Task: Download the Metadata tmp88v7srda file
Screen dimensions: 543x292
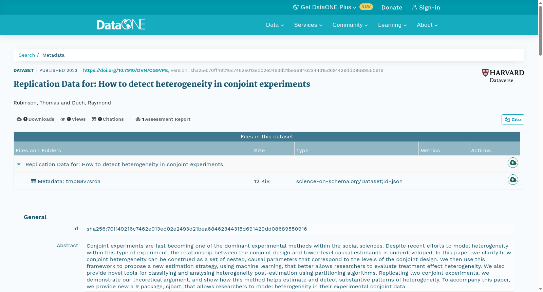Action: (x=513, y=179)
